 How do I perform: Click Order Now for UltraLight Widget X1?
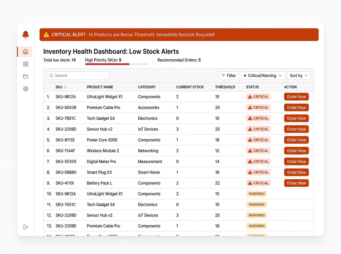click(x=296, y=97)
